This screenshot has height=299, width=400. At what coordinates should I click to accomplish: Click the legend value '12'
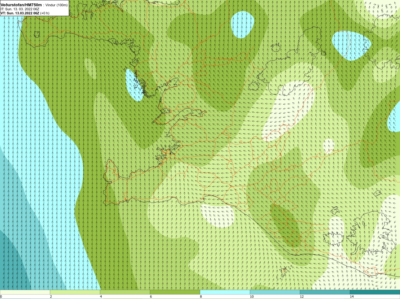(x=302, y=297)
